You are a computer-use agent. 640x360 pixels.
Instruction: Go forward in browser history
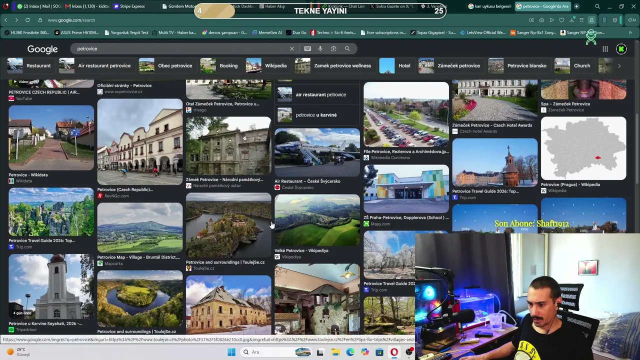16,20
